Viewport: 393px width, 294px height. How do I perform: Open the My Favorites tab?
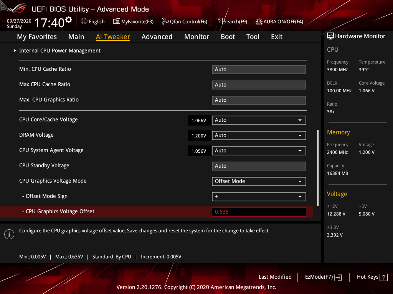37,37
